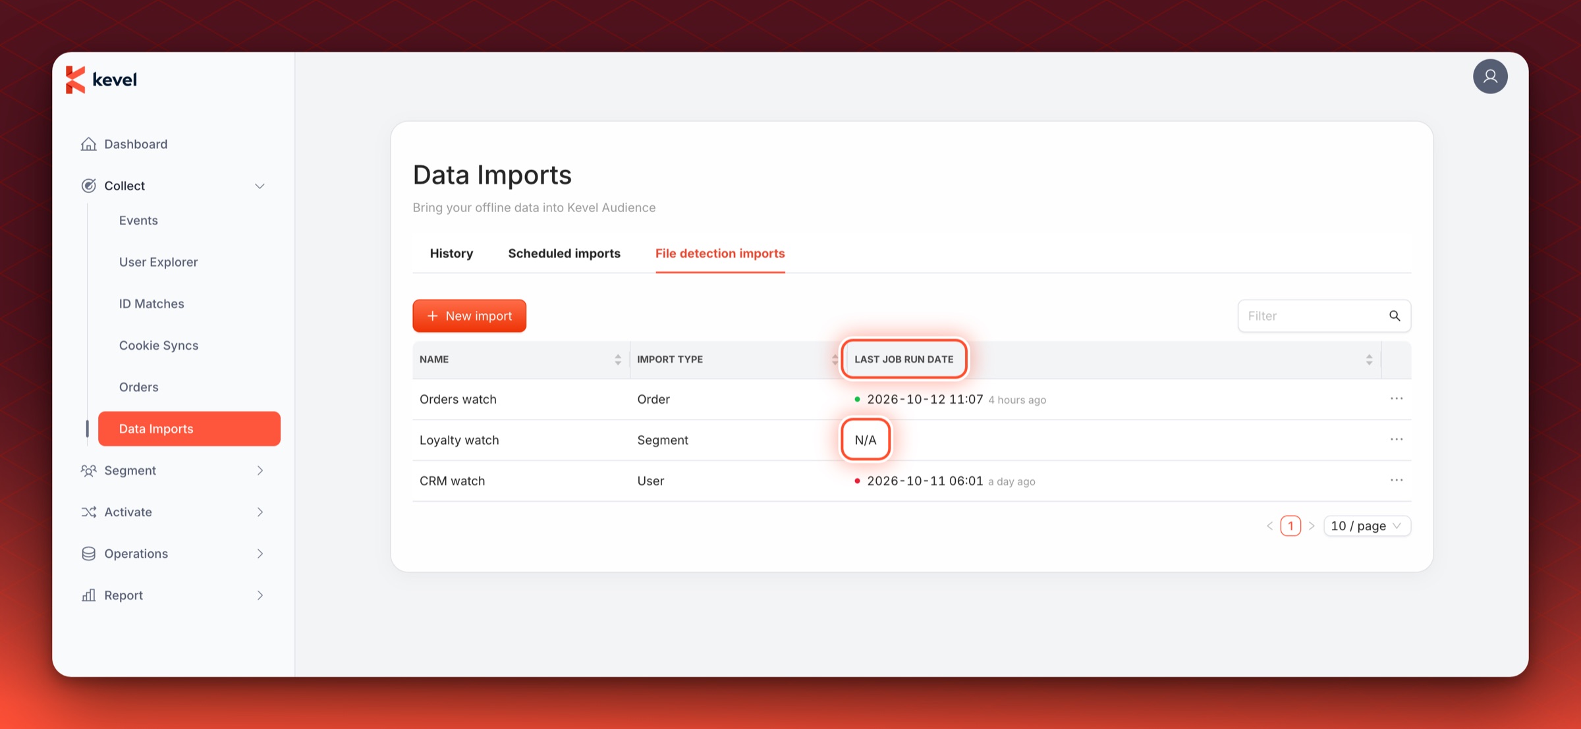1581x729 pixels.
Task: Collapse the Collect menu chevron
Action: tap(260, 186)
